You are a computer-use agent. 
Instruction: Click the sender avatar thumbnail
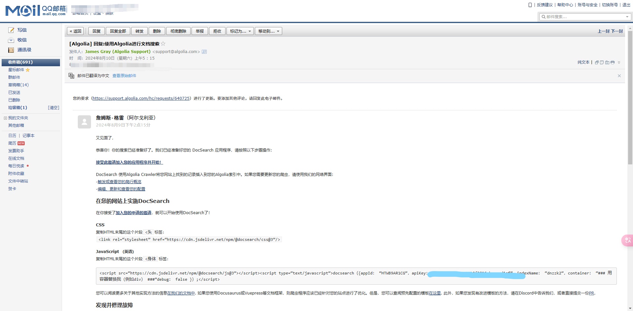coord(84,122)
